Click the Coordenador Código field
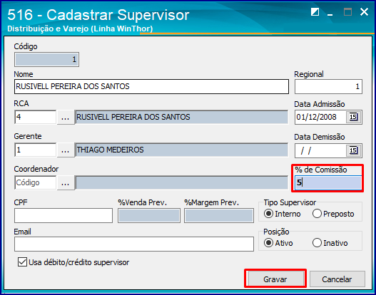Image resolution: width=376 pixels, height=295 pixels. [x=35, y=183]
